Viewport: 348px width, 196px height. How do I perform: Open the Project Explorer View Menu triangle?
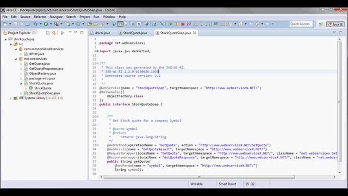click(x=70, y=33)
